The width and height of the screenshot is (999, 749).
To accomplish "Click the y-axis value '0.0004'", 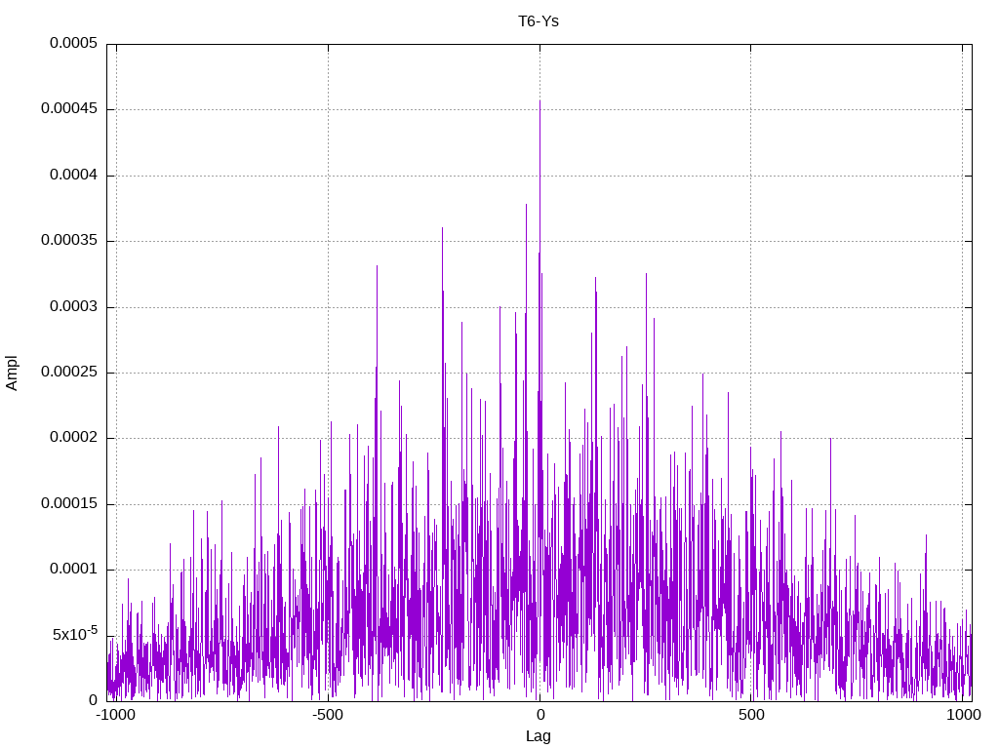I will tap(74, 176).
